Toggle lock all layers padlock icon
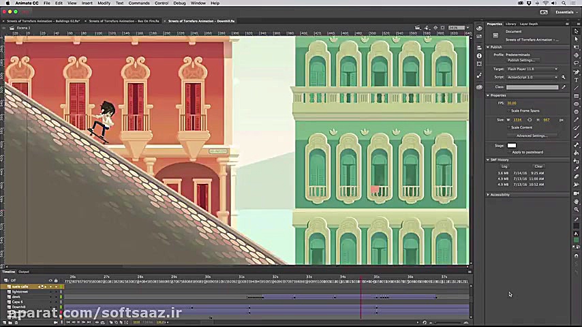The width and height of the screenshot is (582, 327). tap(56, 281)
